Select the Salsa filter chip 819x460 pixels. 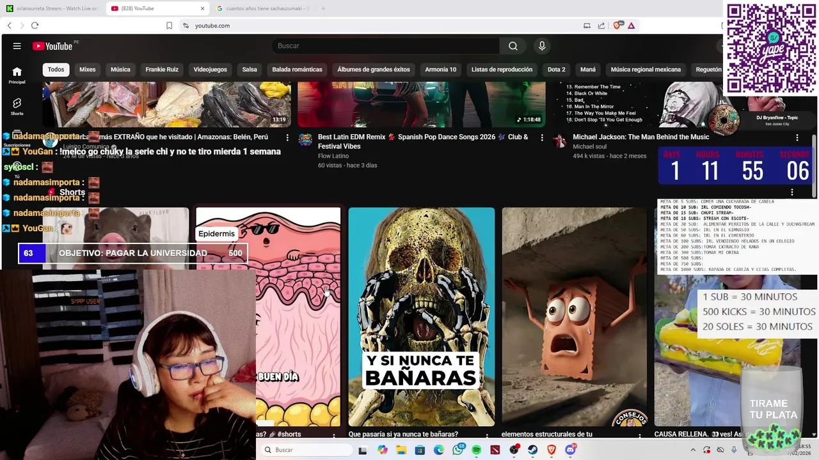(250, 70)
